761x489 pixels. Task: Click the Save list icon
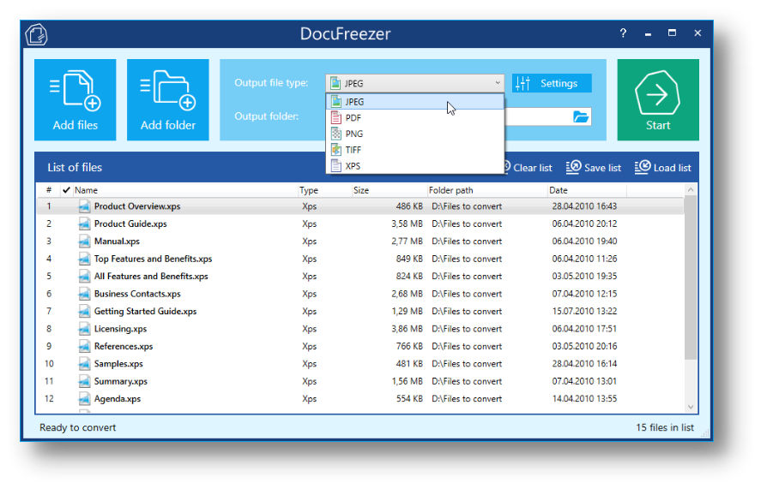[594, 168]
